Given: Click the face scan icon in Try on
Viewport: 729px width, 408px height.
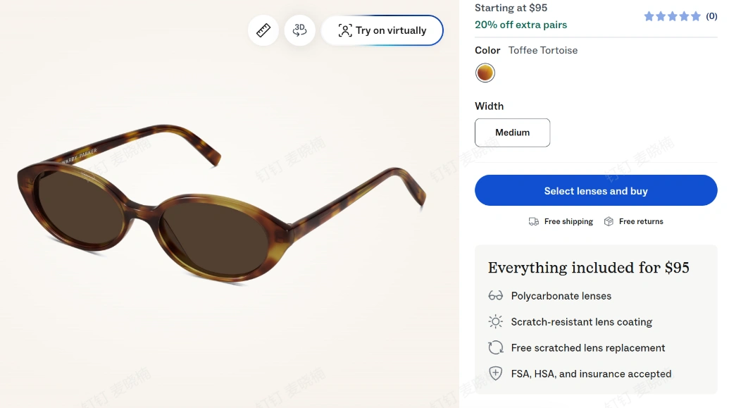Looking at the screenshot, I should pyautogui.click(x=345, y=31).
